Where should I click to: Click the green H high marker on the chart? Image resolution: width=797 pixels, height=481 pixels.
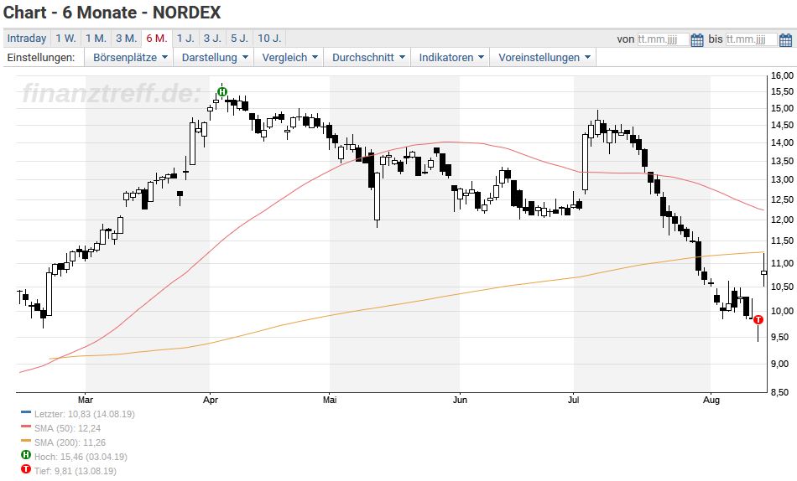pyautogui.click(x=222, y=92)
